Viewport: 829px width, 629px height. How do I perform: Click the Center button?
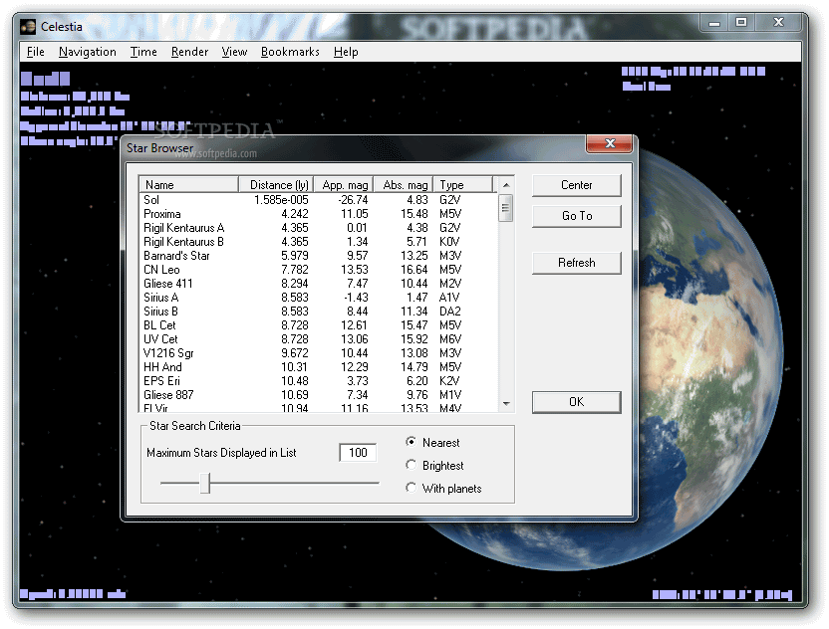576,185
